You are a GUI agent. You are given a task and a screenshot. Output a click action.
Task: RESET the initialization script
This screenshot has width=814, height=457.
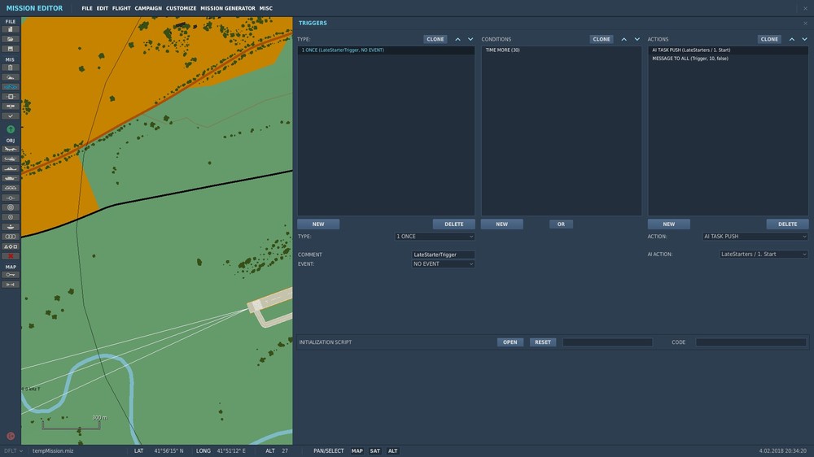(x=542, y=342)
